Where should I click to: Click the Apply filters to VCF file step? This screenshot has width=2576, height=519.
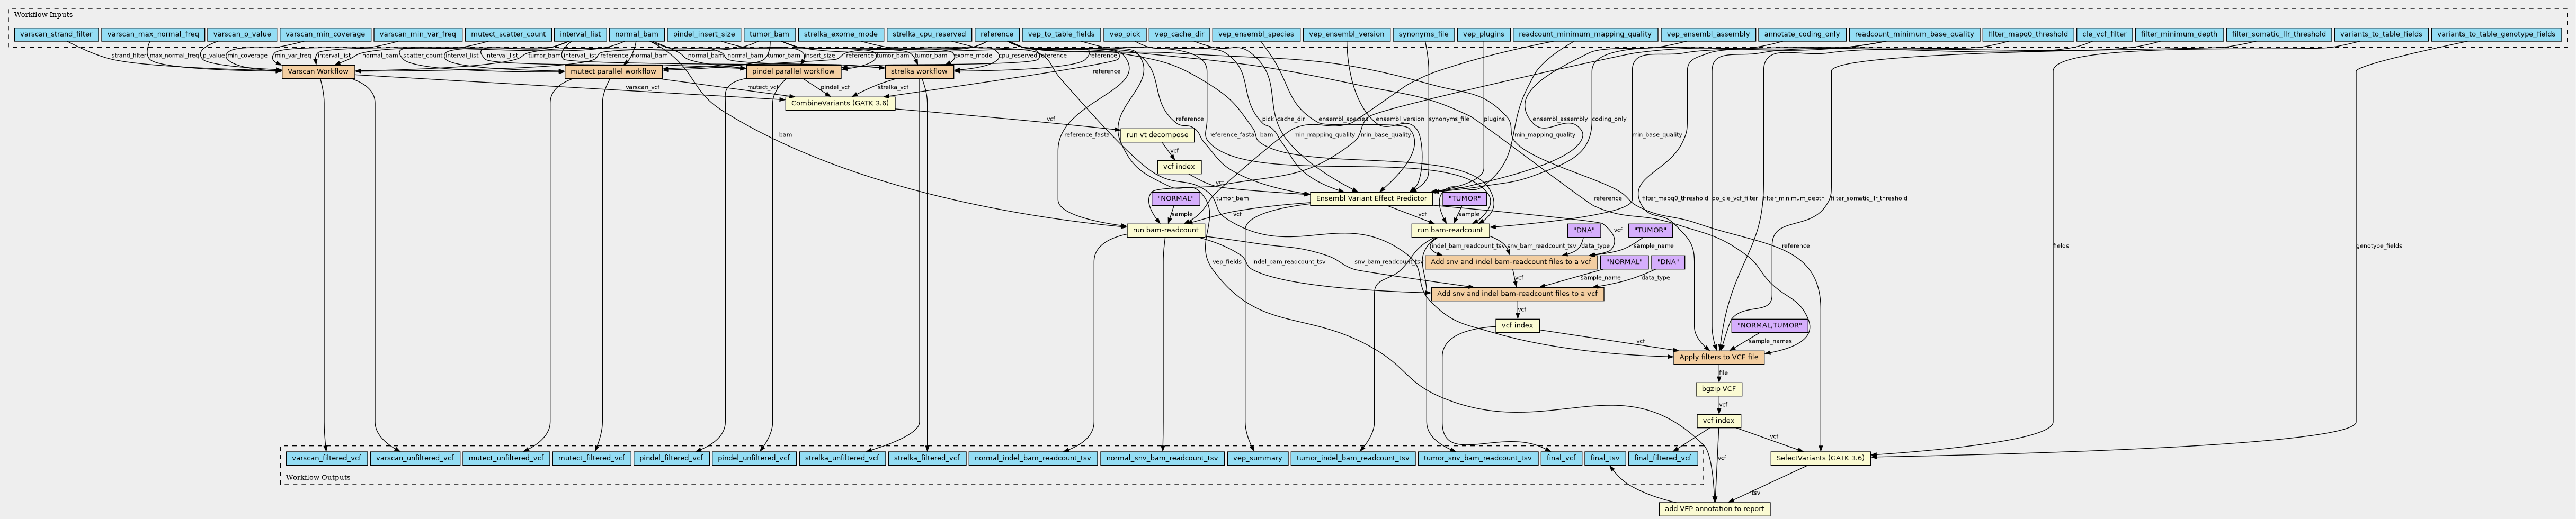1718,357
